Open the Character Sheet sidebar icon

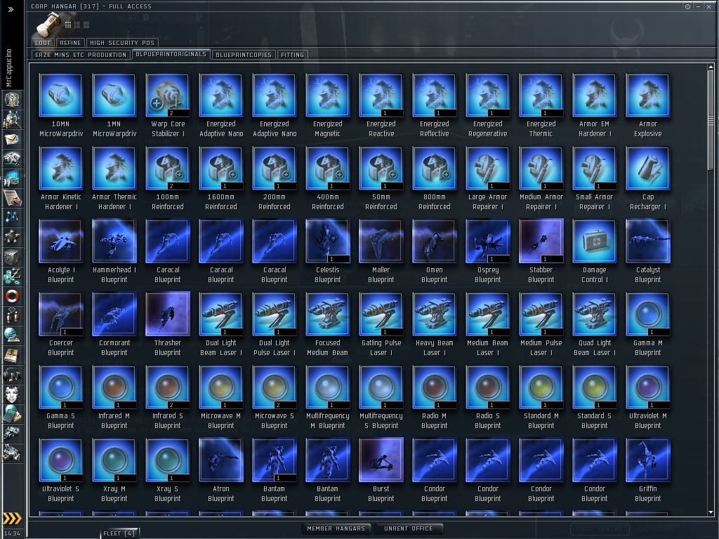tap(11, 100)
